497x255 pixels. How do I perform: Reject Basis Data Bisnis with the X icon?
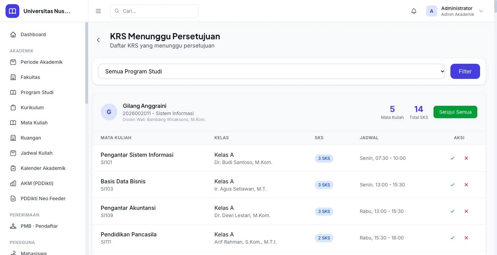(x=466, y=185)
